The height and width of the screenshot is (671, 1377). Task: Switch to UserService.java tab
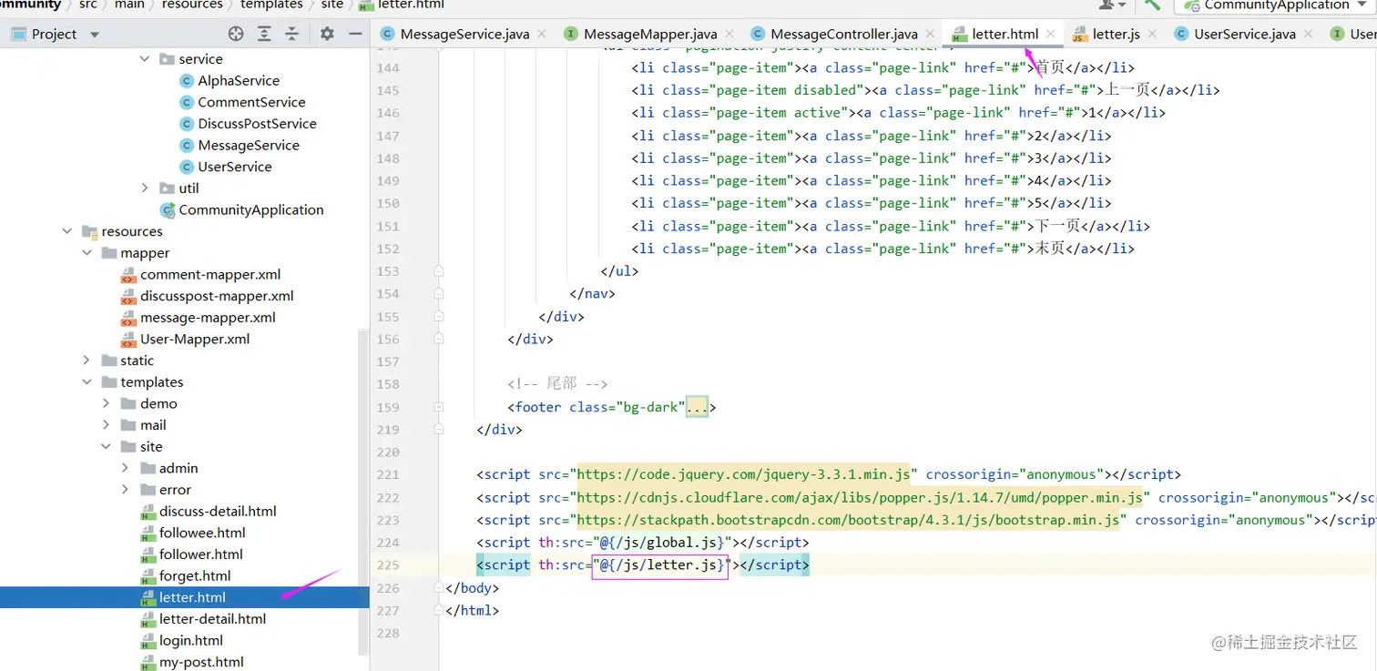(1245, 34)
